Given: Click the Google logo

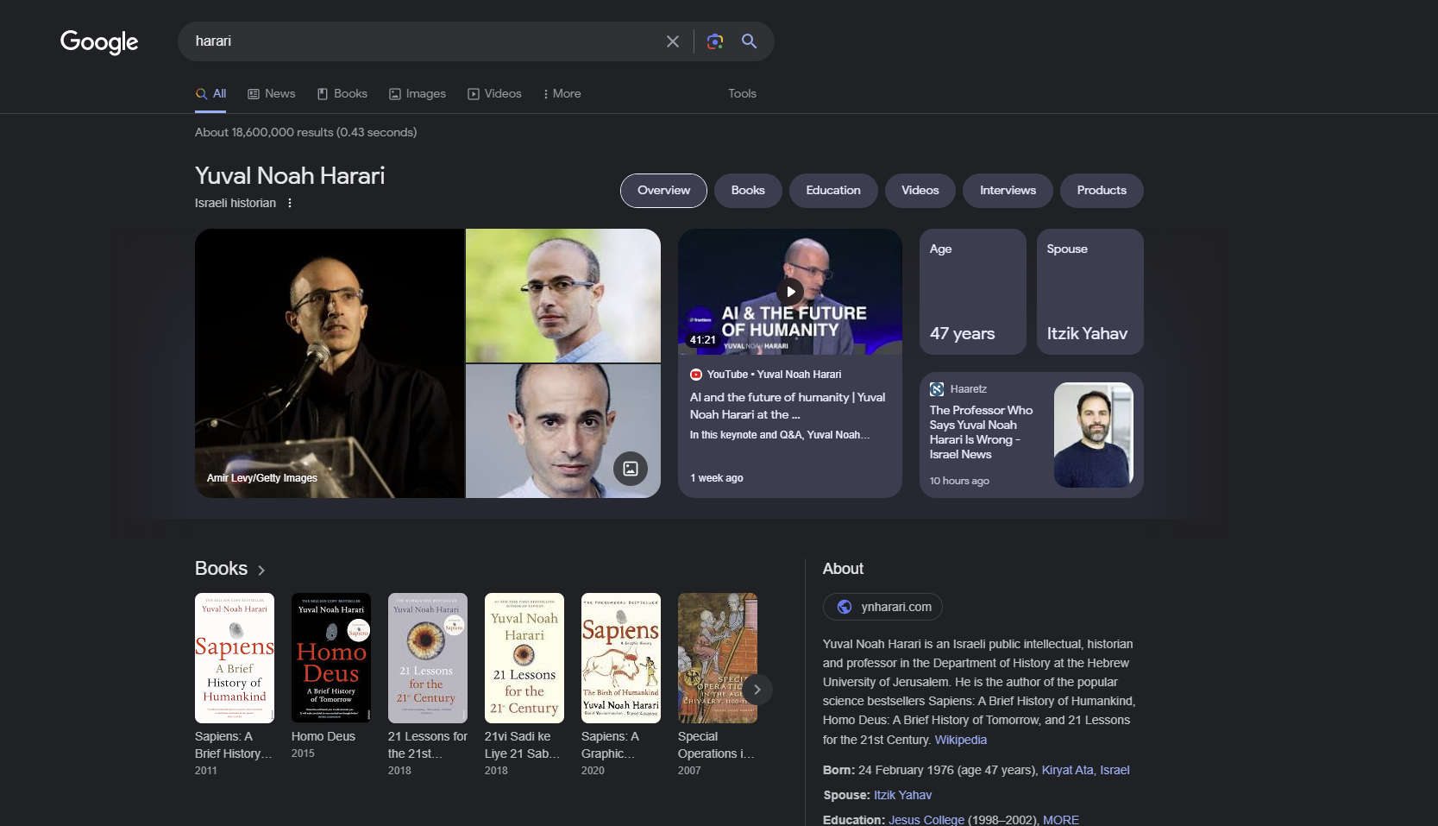Looking at the screenshot, I should point(99,41).
